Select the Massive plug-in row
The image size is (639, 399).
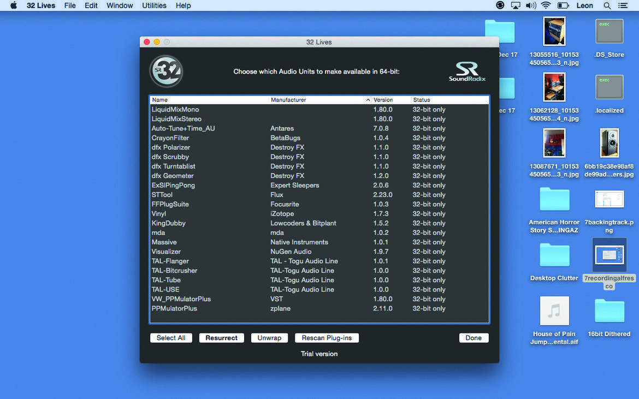[x=319, y=242]
